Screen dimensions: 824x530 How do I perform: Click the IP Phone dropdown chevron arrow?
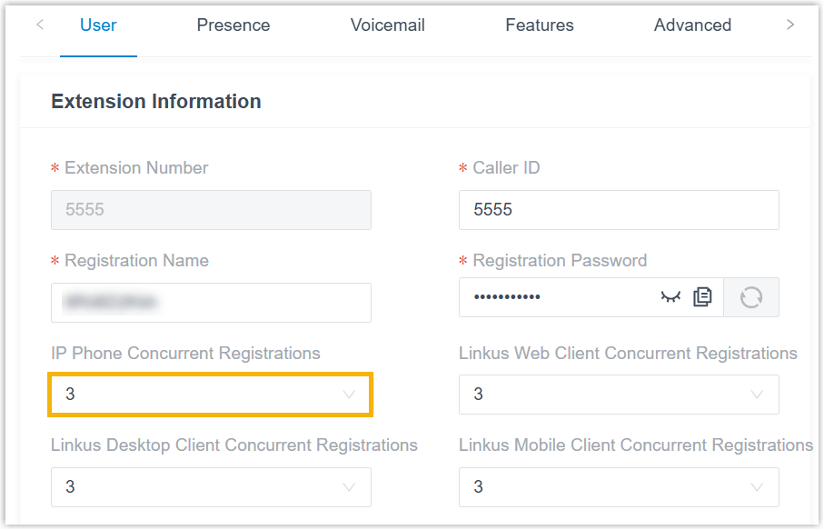(x=349, y=395)
